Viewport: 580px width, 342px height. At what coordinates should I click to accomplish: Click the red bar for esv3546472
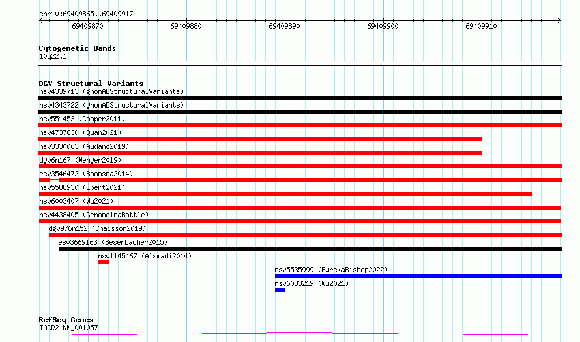click(x=300, y=180)
